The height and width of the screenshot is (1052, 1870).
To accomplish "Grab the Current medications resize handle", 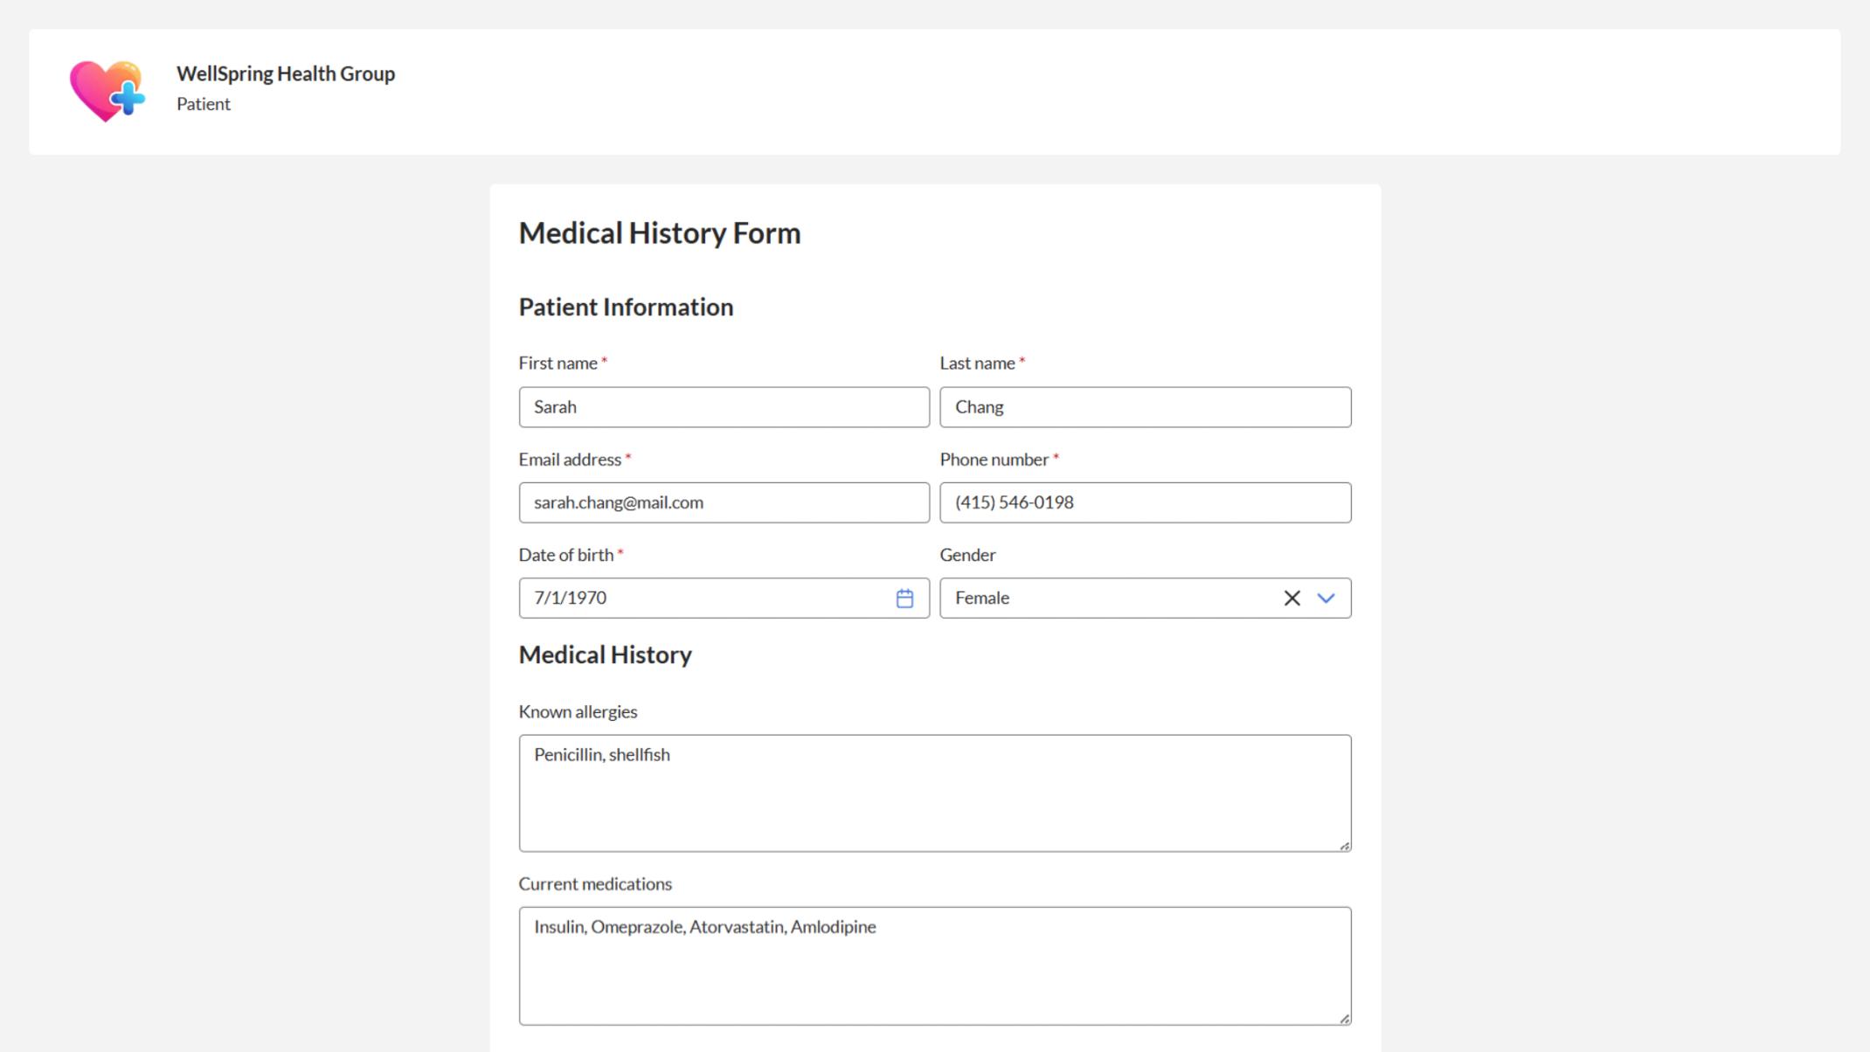I will point(1345,1019).
